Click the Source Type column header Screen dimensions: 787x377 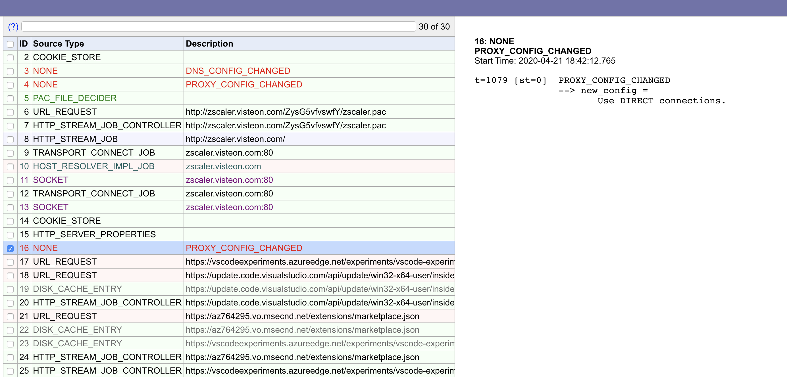[x=58, y=43]
